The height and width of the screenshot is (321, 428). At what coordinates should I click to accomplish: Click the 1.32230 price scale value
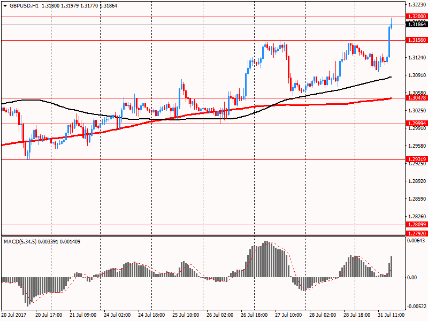(x=417, y=5)
